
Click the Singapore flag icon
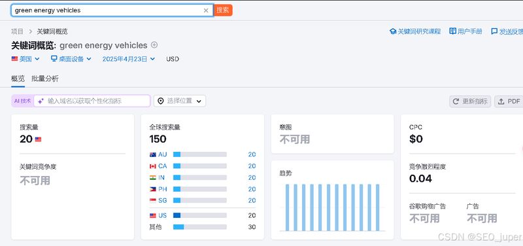[x=153, y=200]
